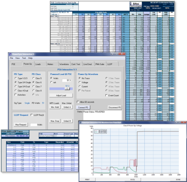Select Type-3/4 Dual radio button
The height and width of the screenshot is (182, 187).
[16, 86]
